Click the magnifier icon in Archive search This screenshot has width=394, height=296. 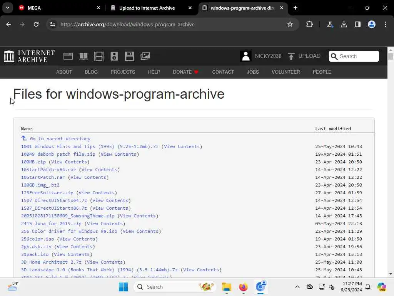[334, 56]
